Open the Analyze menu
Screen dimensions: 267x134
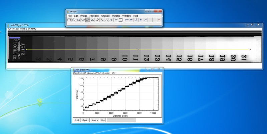(x=105, y=16)
